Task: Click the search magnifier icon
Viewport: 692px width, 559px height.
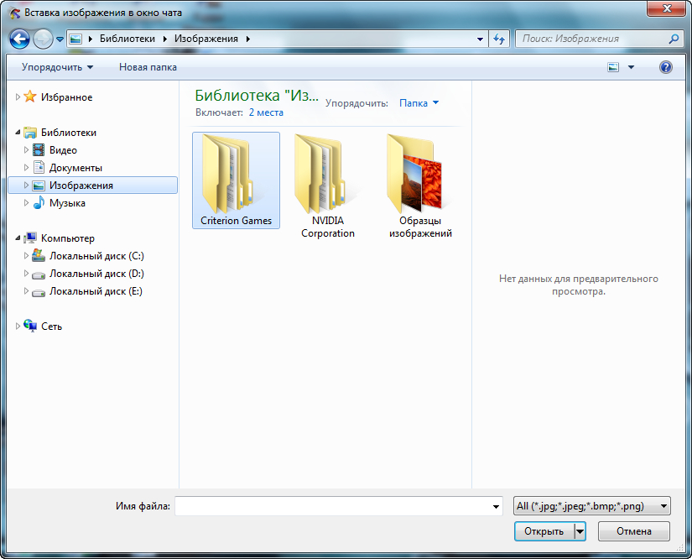Action: click(673, 39)
